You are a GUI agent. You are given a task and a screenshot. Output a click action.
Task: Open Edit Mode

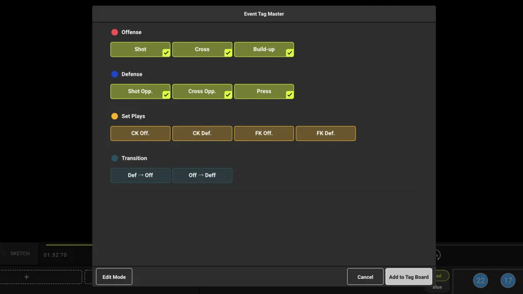[114, 277]
